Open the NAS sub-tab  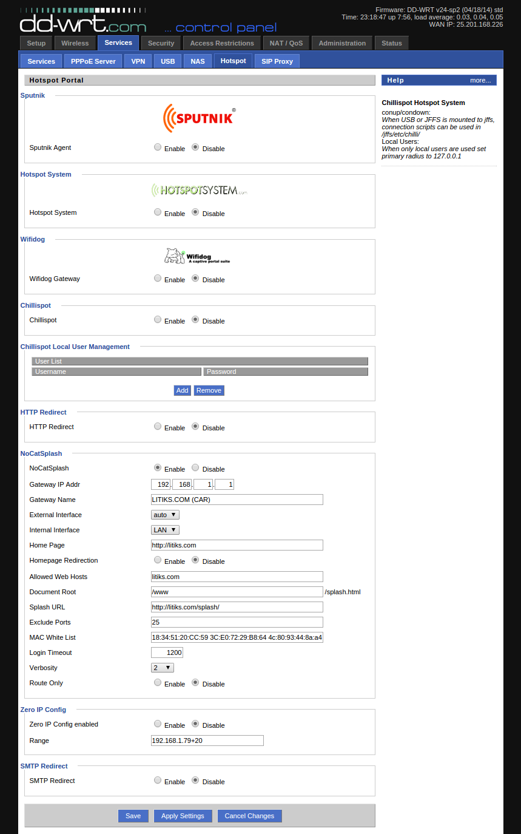pos(198,61)
